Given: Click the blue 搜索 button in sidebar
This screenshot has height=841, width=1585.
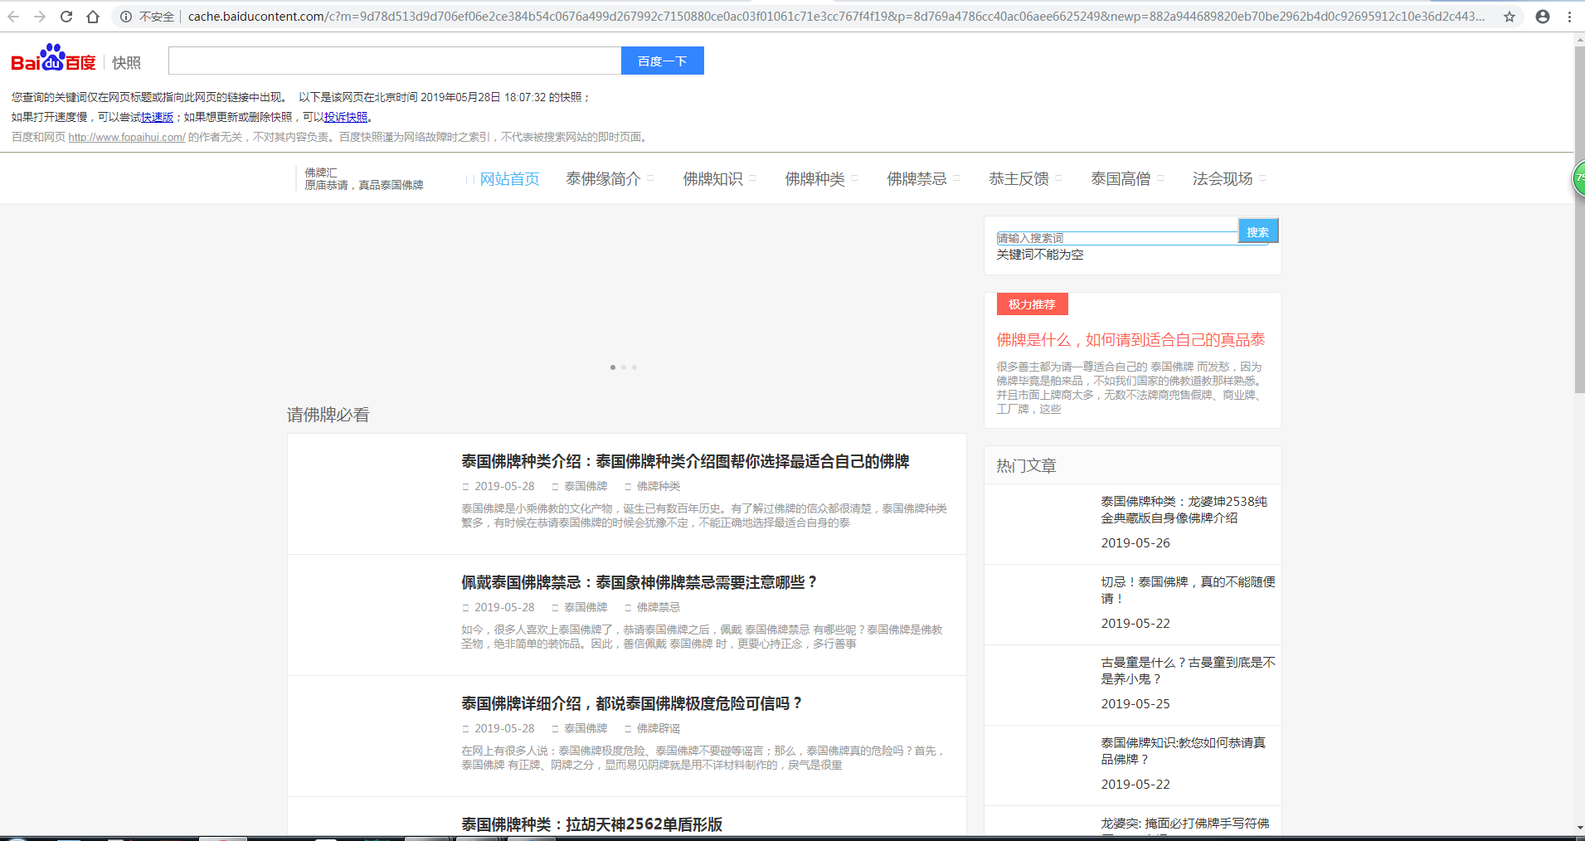Looking at the screenshot, I should pos(1258,231).
